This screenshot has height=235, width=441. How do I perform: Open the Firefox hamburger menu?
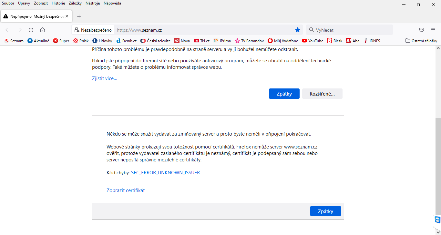[x=433, y=30]
